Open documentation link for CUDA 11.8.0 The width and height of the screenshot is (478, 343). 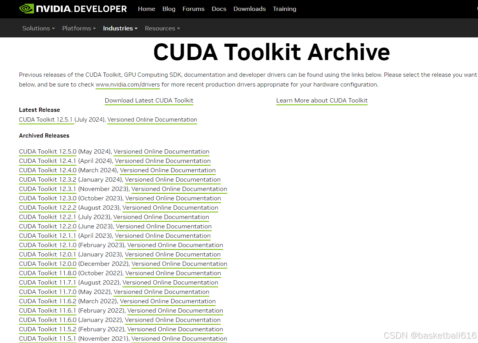pyautogui.click(x=173, y=273)
